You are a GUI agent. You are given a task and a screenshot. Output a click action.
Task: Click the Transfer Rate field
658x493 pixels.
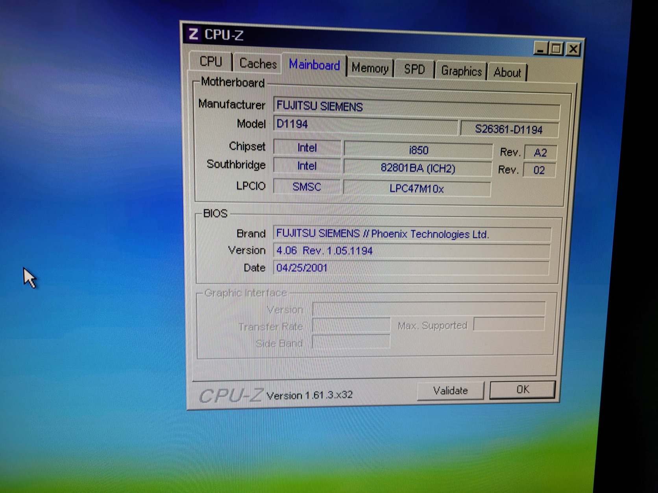tap(351, 326)
